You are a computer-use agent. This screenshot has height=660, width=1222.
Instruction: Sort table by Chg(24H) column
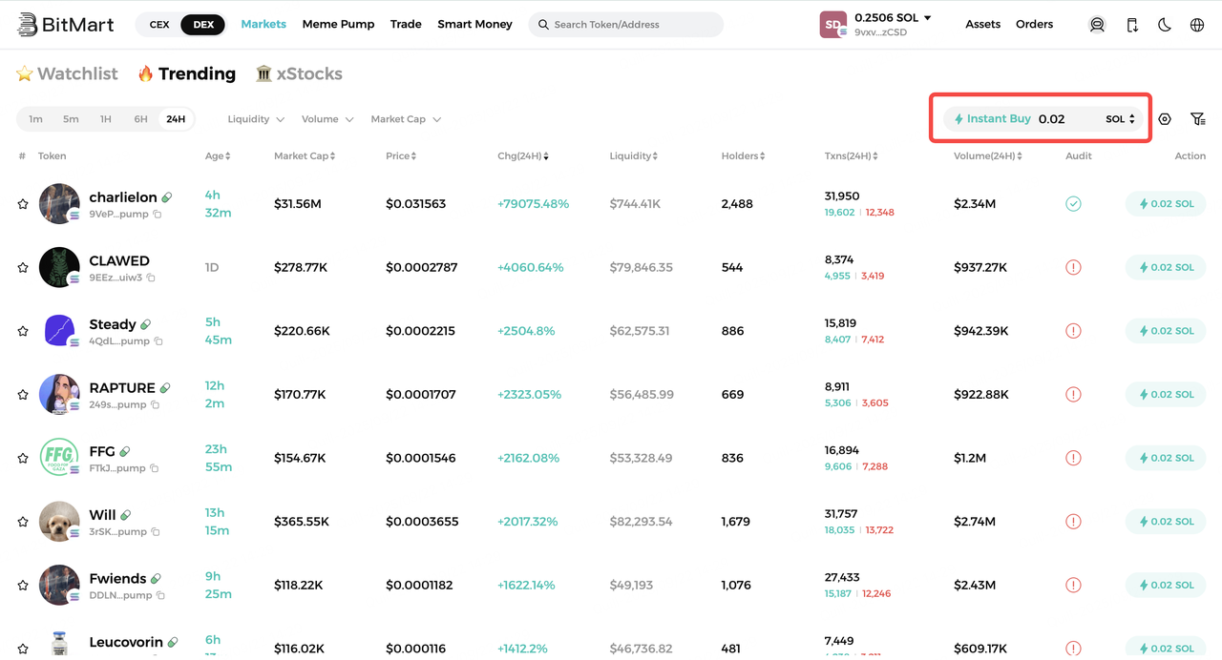523,156
